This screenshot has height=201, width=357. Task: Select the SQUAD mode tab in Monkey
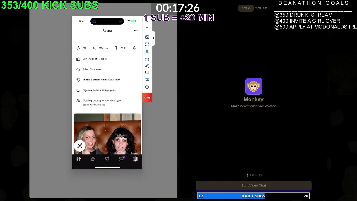point(261,8)
